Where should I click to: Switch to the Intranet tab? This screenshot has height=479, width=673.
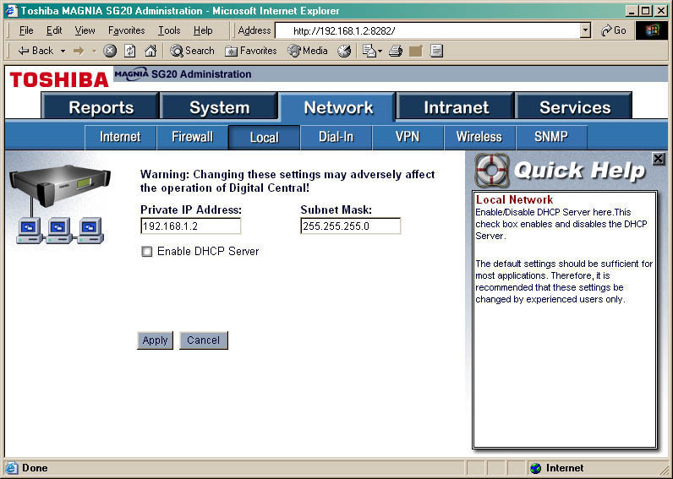[x=456, y=106]
